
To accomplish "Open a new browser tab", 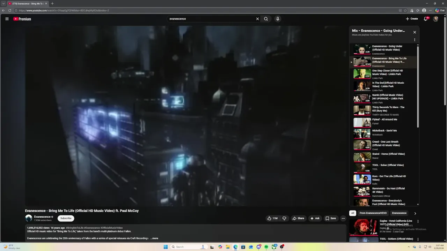I will pyautogui.click(x=52, y=3).
